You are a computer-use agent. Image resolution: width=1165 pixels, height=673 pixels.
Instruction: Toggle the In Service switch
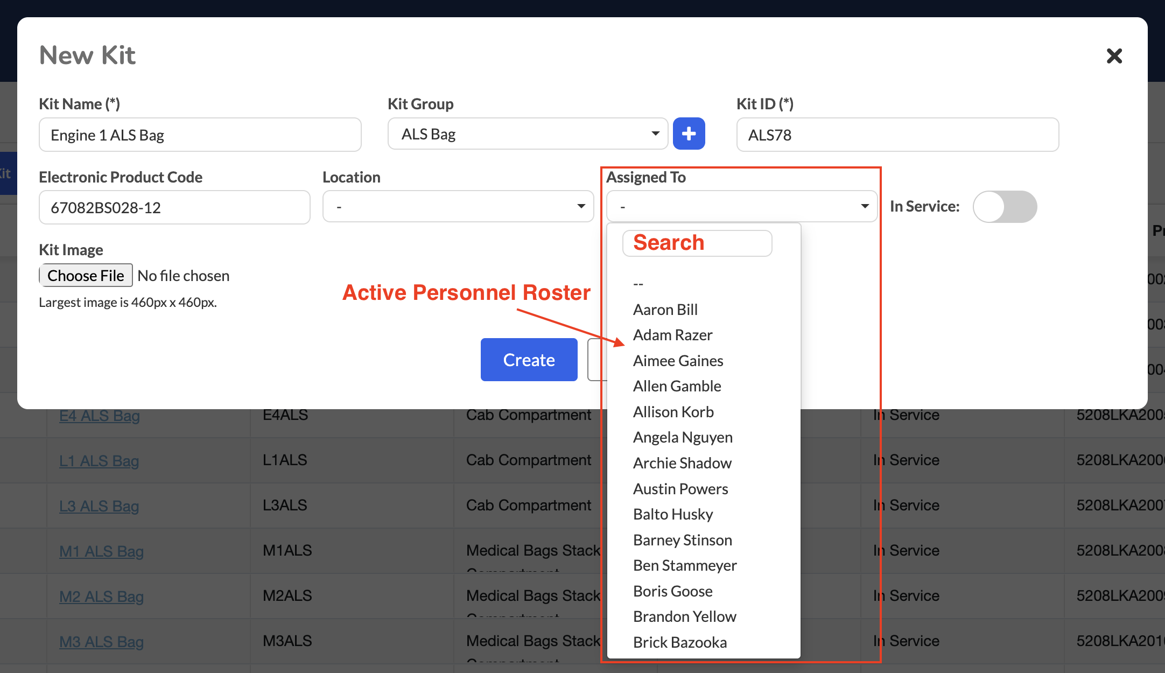[1005, 207]
